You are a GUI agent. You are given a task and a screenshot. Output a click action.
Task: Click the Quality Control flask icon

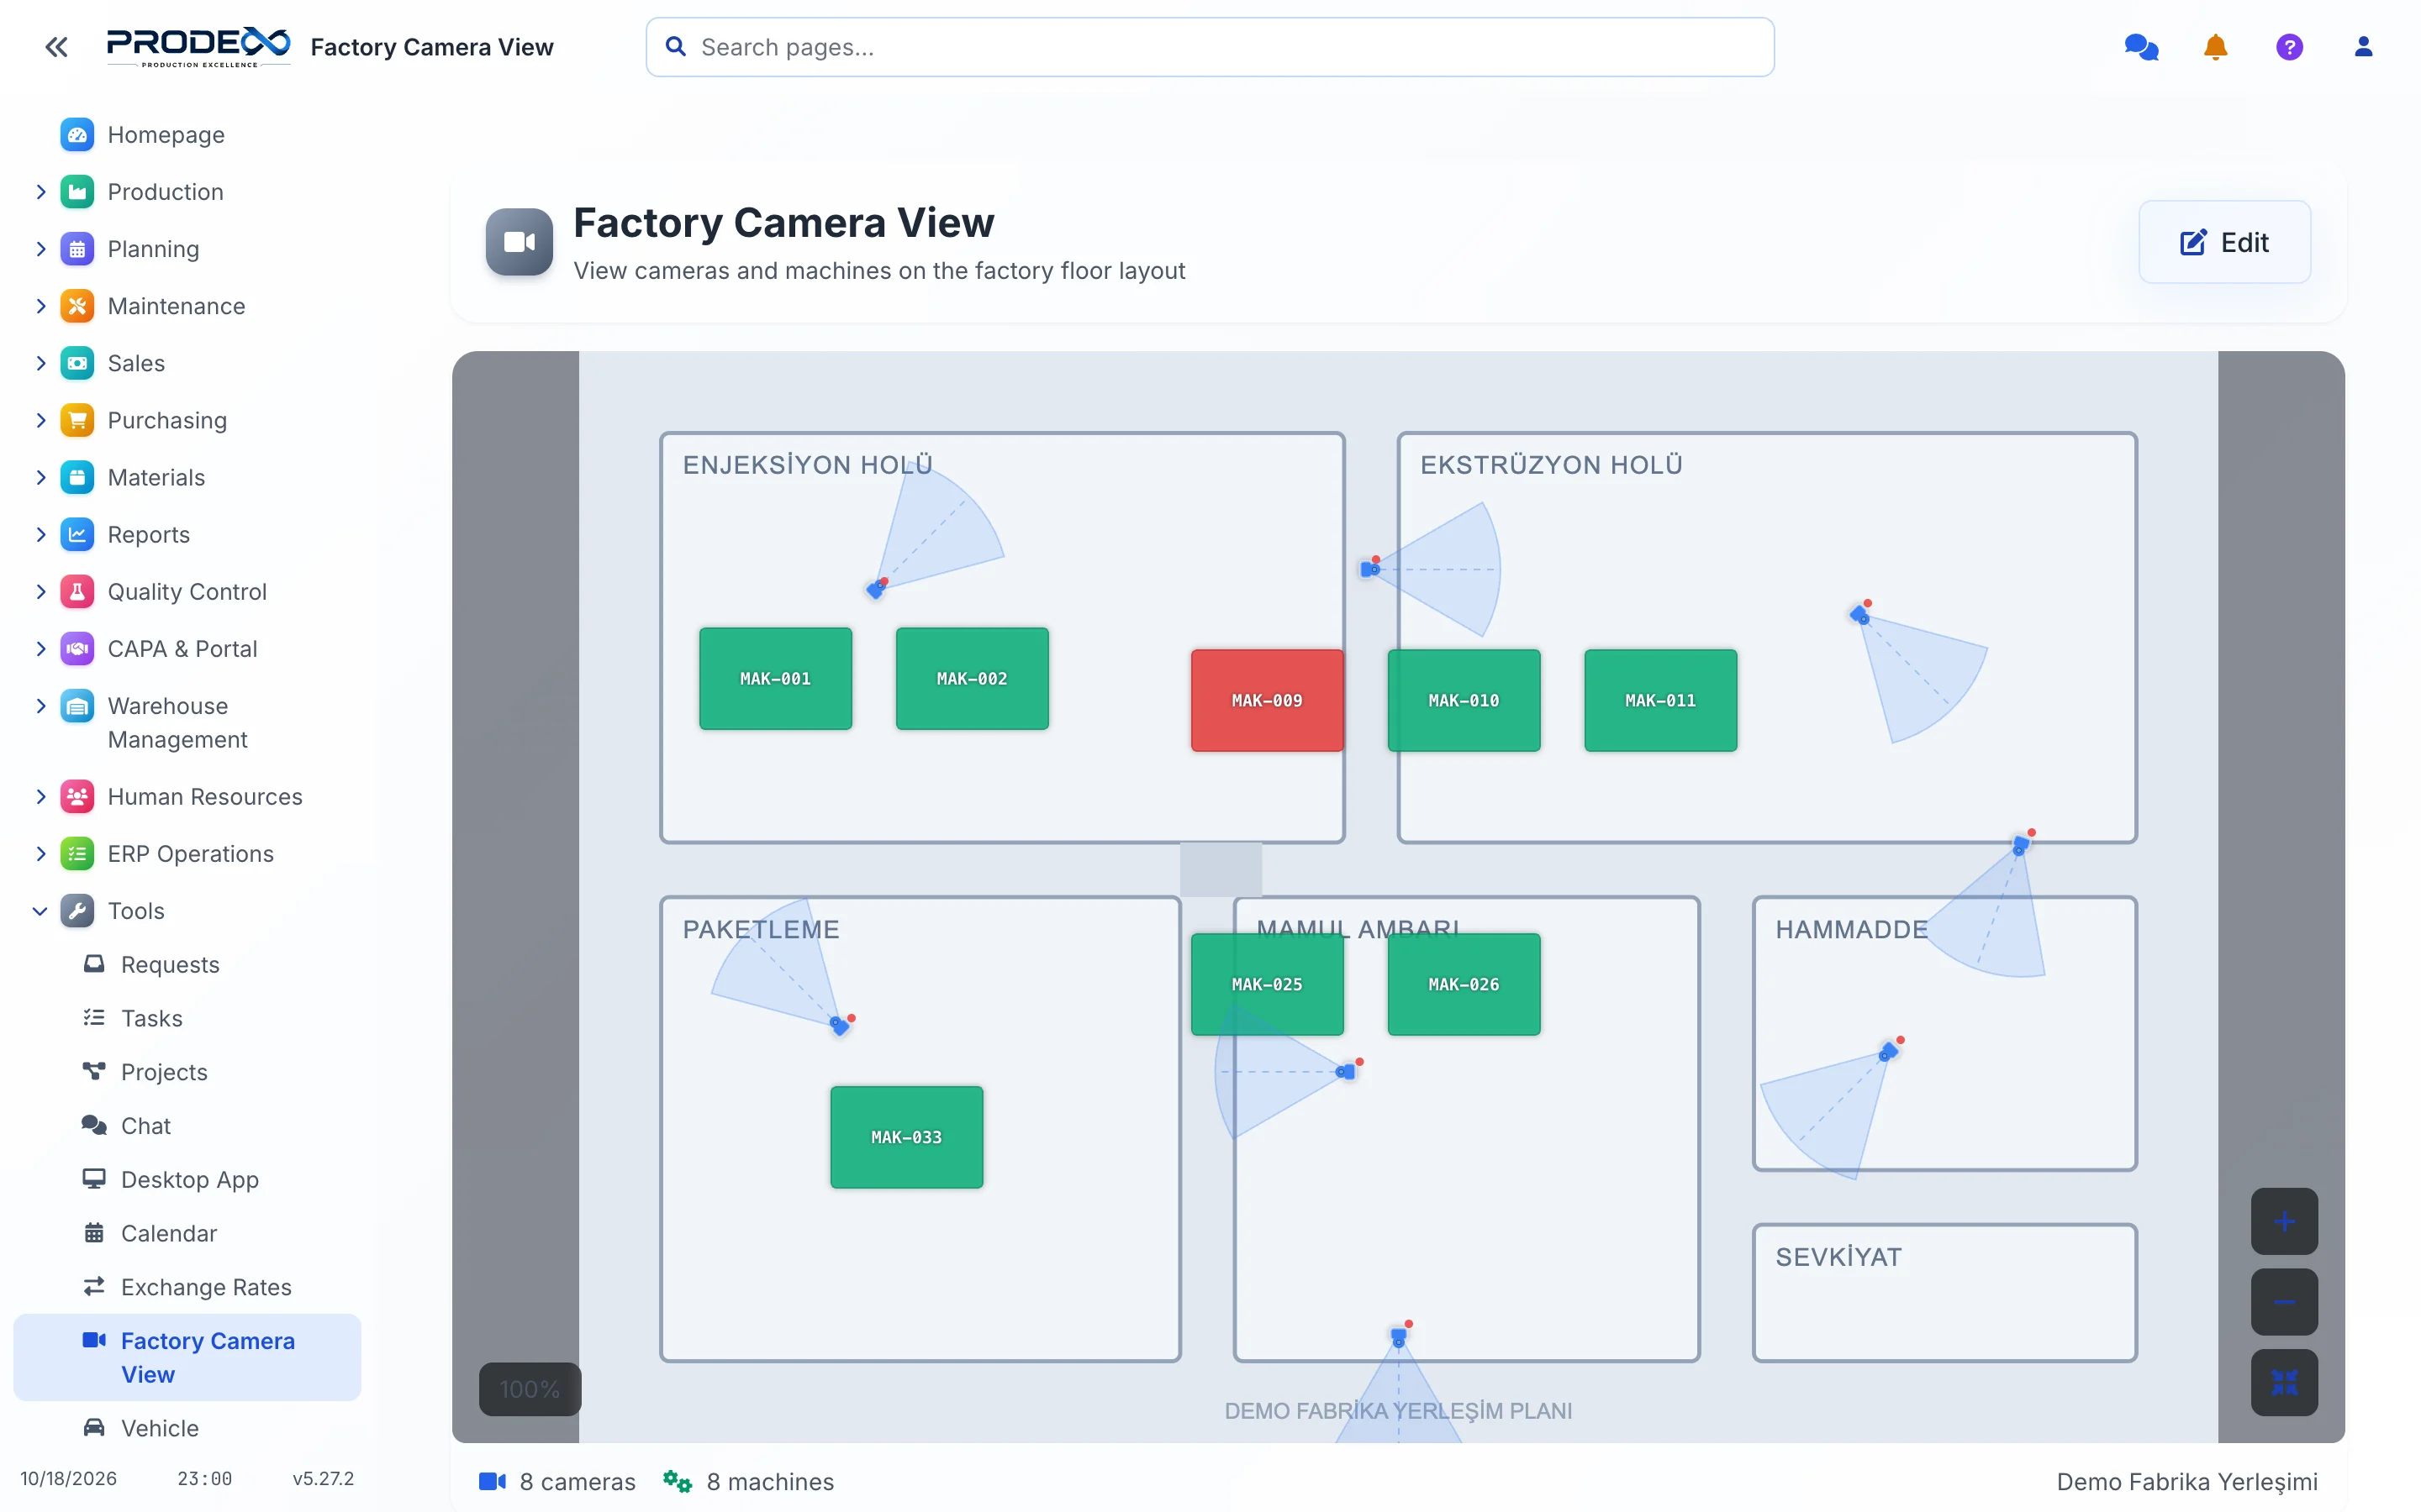77,592
